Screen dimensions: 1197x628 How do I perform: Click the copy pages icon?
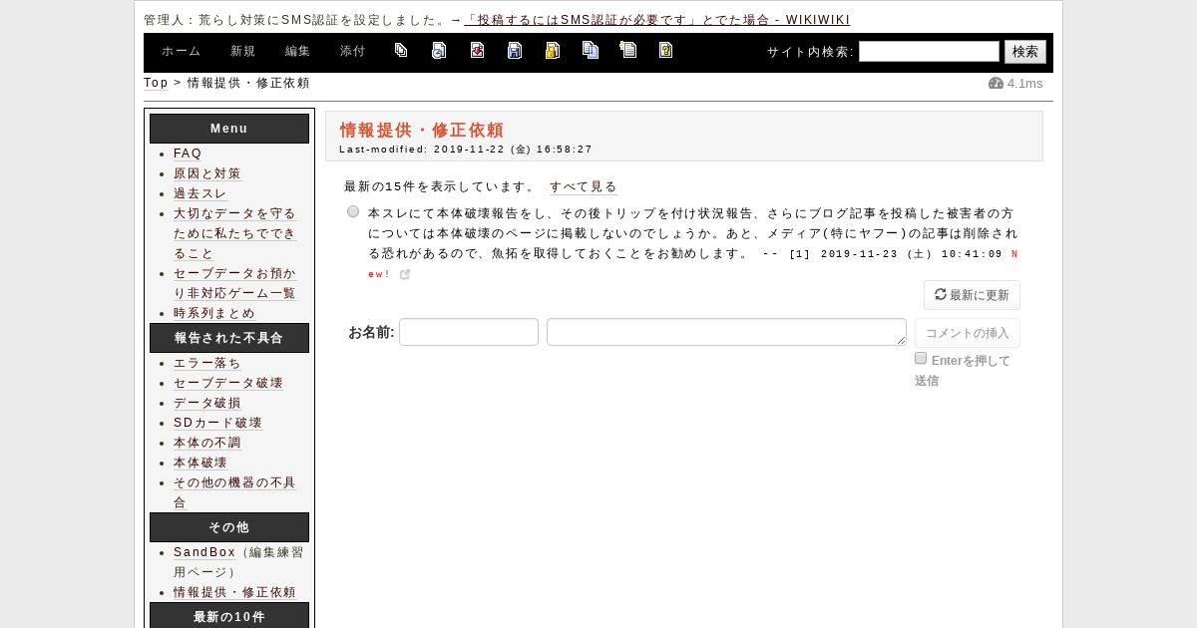591,50
